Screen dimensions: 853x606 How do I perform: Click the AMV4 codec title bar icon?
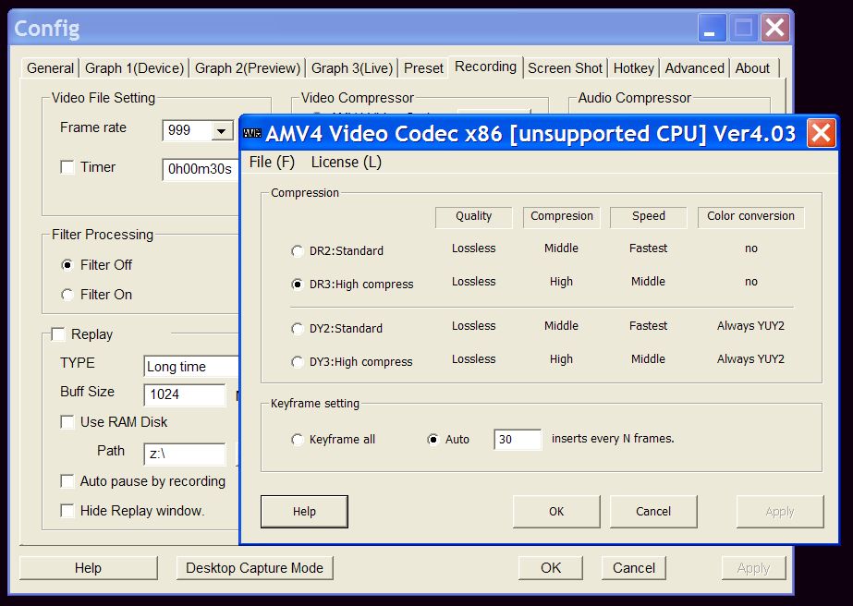(252, 133)
